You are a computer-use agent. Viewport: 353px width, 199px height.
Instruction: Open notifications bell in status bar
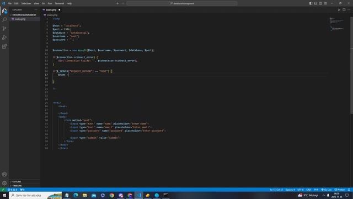coord(349,190)
